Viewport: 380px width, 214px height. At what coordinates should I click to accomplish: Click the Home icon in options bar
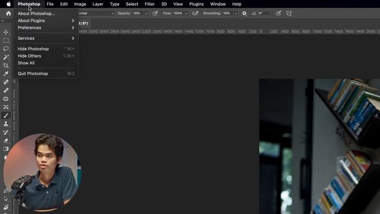point(8,13)
